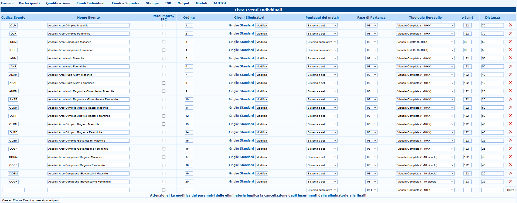Delete the COGM event row
This screenshot has width=517, height=203.
pos(510,173)
